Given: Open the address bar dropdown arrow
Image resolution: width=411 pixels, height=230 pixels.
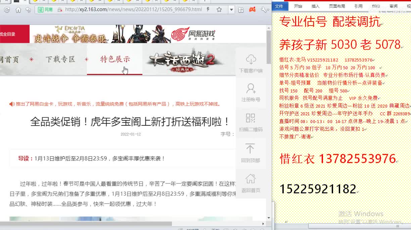Looking at the screenshot, I should (x=231, y=10).
